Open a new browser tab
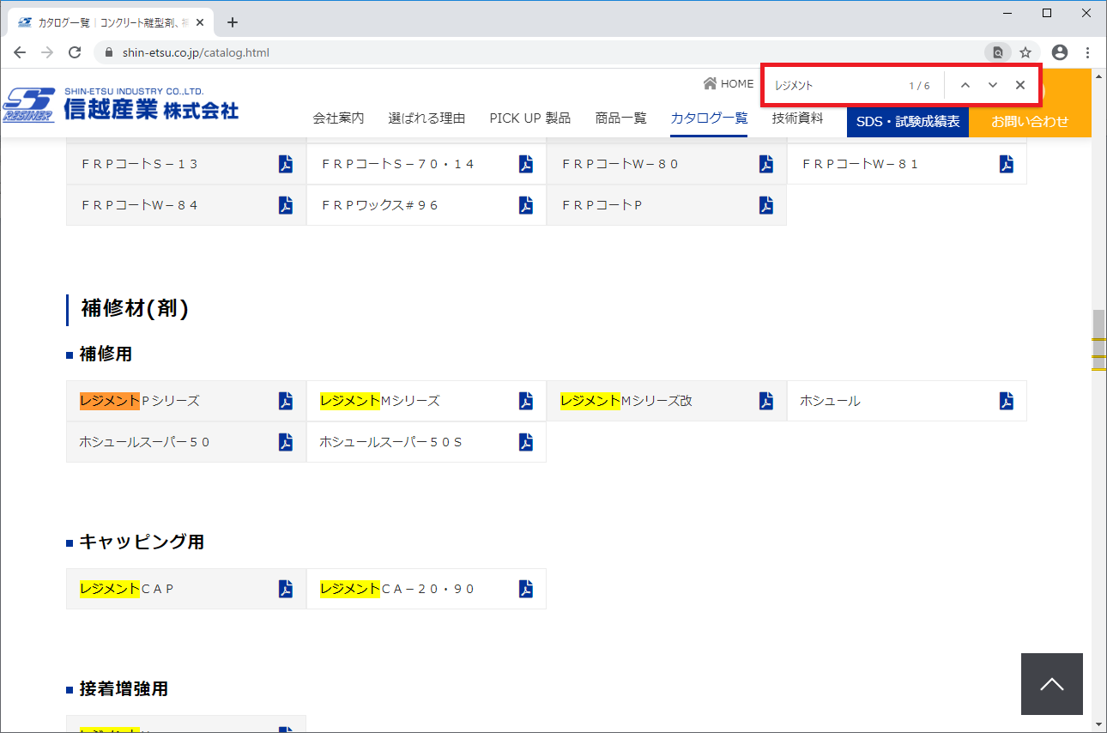Image resolution: width=1107 pixels, height=733 pixels. (x=232, y=22)
